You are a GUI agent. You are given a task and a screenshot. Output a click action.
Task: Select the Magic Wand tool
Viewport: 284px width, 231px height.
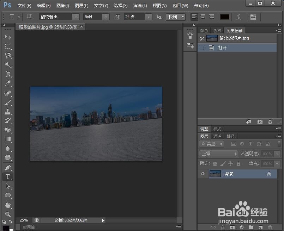point(8,65)
